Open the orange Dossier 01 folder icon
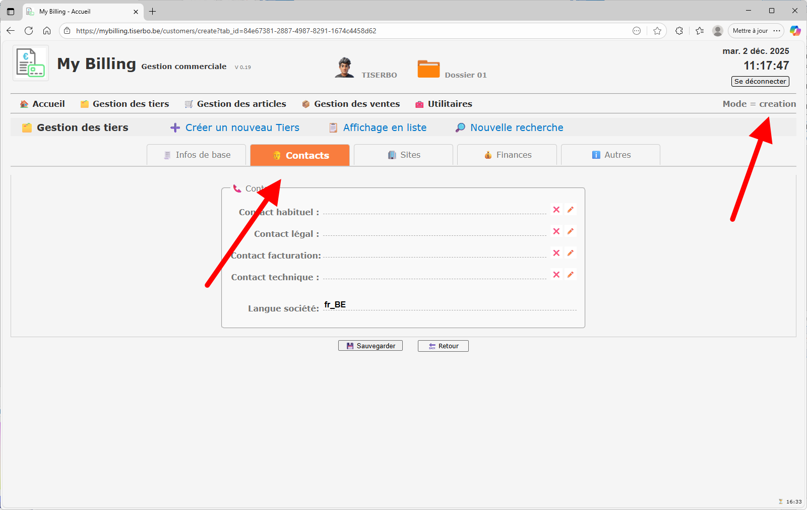 point(428,69)
